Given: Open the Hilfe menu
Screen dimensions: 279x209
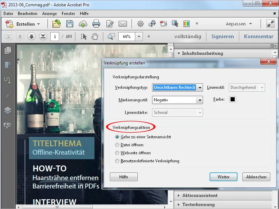Looking at the screenshot, I should (84, 14).
